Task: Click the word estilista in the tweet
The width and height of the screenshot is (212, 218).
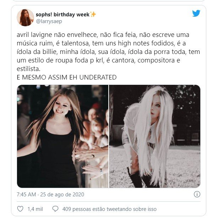Action: 28,69
